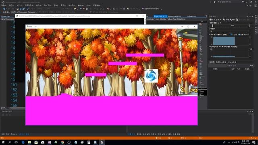Image resolution: width=258 pixels, height=145 pixels.
Task: Click the Undo toolbar icon
Action: (27, 9)
